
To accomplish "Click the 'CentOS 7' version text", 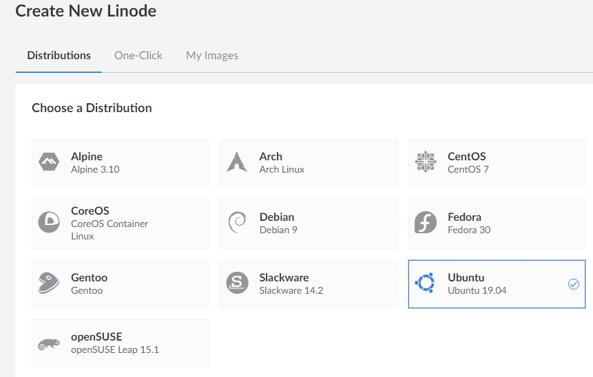I will 468,169.
